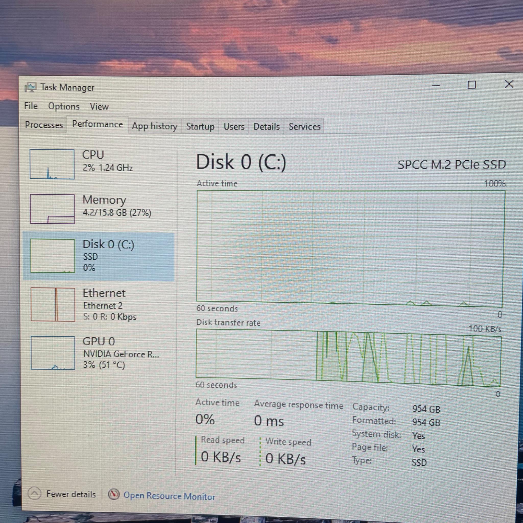Open the Details tab
Screen dimensions: 523x523
click(x=266, y=126)
